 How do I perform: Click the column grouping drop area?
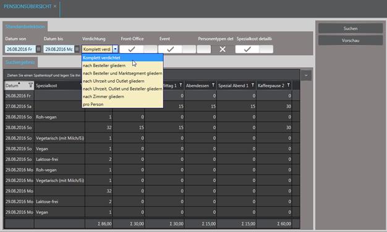click(152, 75)
